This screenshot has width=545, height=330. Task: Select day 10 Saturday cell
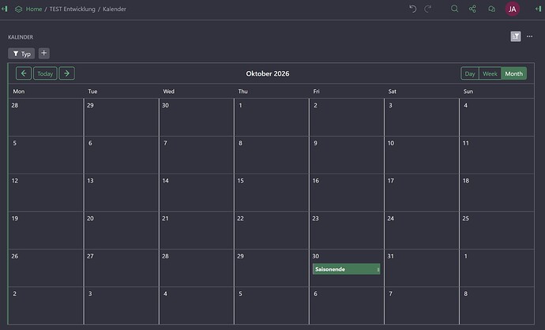coord(422,155)
